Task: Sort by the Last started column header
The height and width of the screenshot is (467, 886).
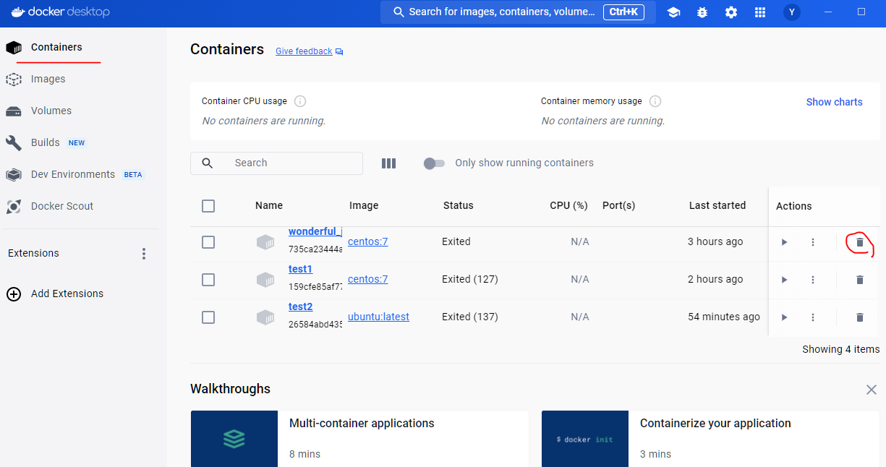Action: 717,205
